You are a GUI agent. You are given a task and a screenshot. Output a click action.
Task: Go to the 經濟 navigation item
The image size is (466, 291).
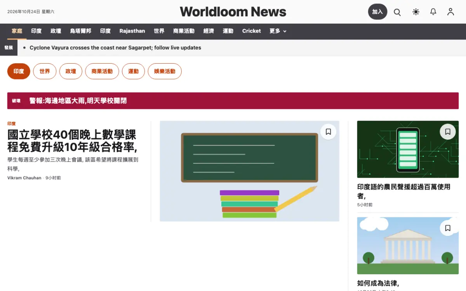(209, 31)
